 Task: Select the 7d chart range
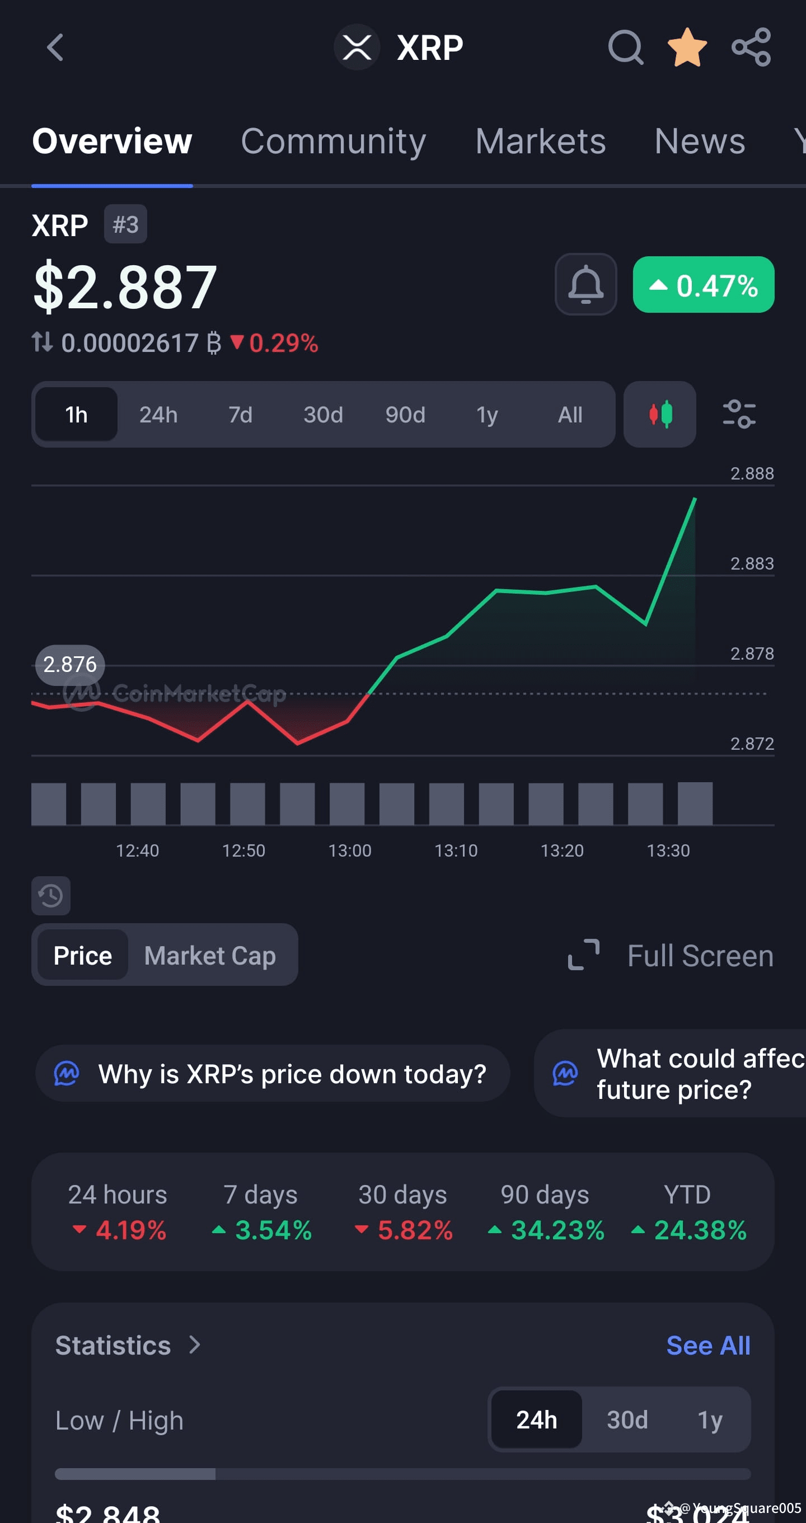tap(241, 415)
